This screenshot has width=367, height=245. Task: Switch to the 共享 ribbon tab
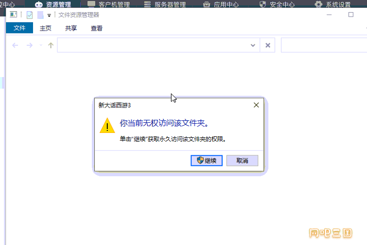click(71, 28)
